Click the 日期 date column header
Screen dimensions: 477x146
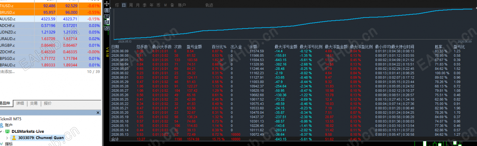115,46
